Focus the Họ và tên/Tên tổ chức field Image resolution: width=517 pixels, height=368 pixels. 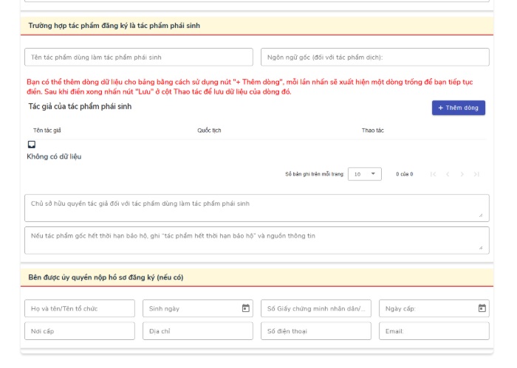[80, 308]
